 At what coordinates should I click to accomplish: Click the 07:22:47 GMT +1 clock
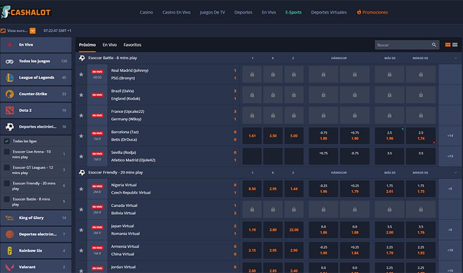pyautogui.click(x=57, y=31)
